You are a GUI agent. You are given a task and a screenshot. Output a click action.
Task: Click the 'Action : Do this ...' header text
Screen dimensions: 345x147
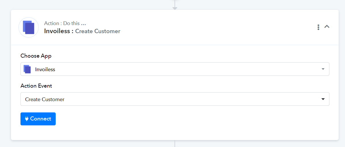point(65,23)
